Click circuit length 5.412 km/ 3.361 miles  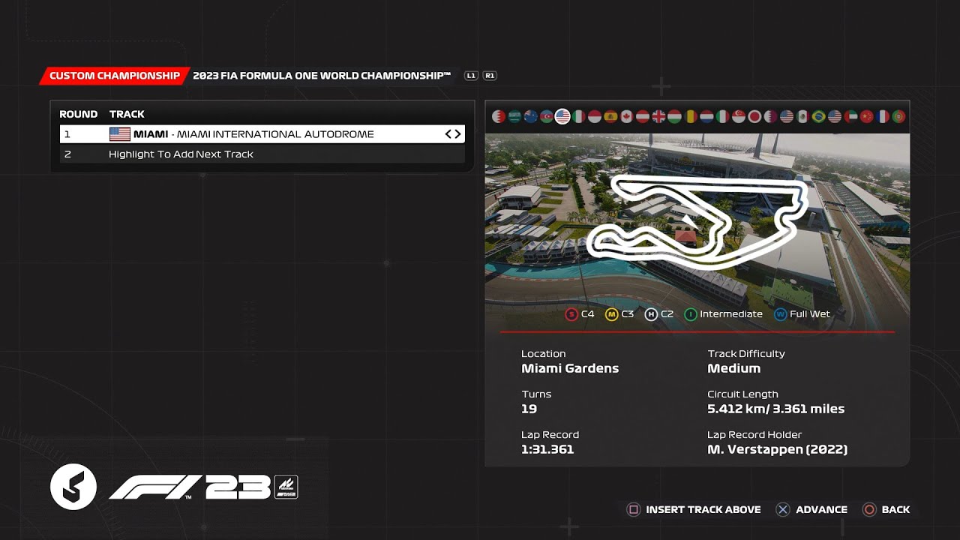click(x=775, y=409)
